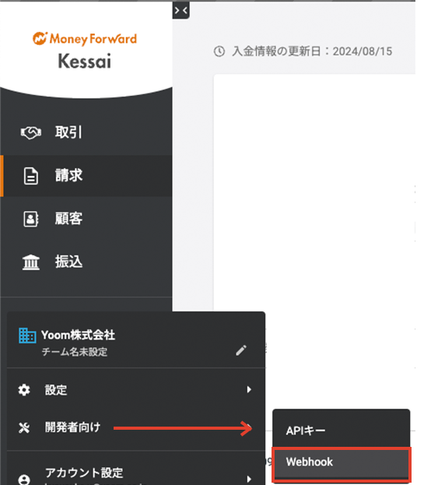Click the document icon beside 請求

31,176
